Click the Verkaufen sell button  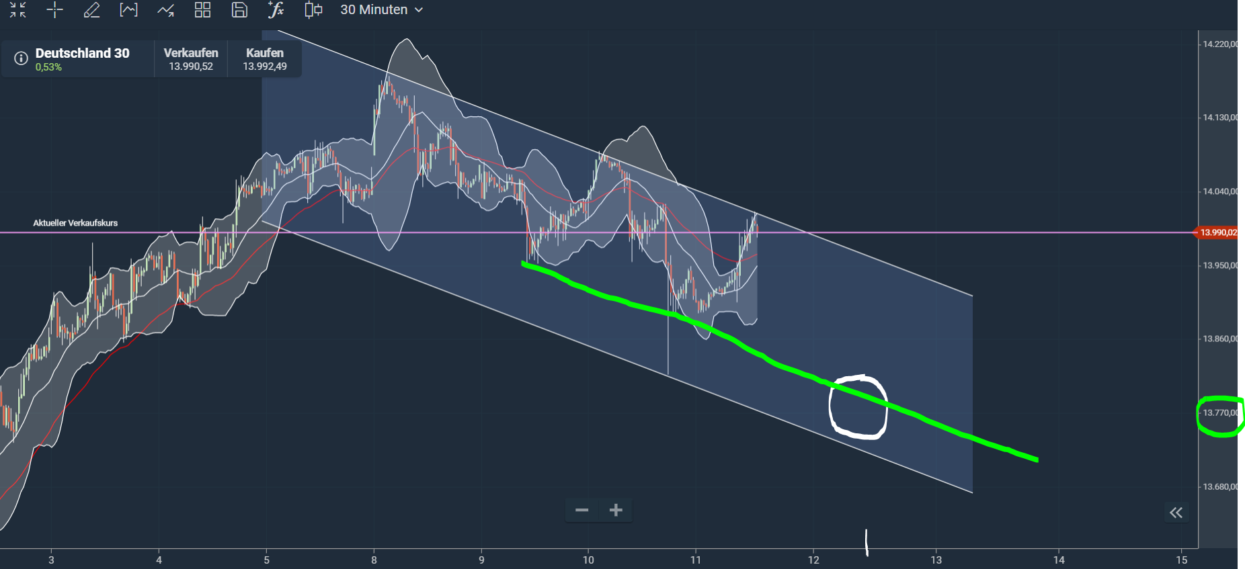[x=191, y=59]
